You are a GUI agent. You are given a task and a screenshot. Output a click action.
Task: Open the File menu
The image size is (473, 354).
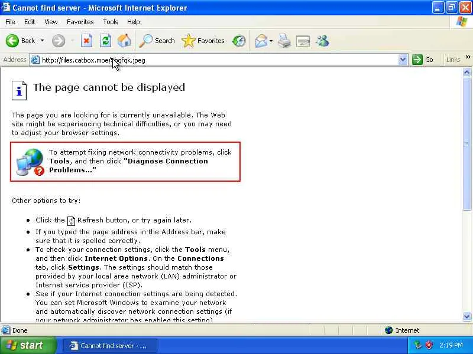coord(10,22)
